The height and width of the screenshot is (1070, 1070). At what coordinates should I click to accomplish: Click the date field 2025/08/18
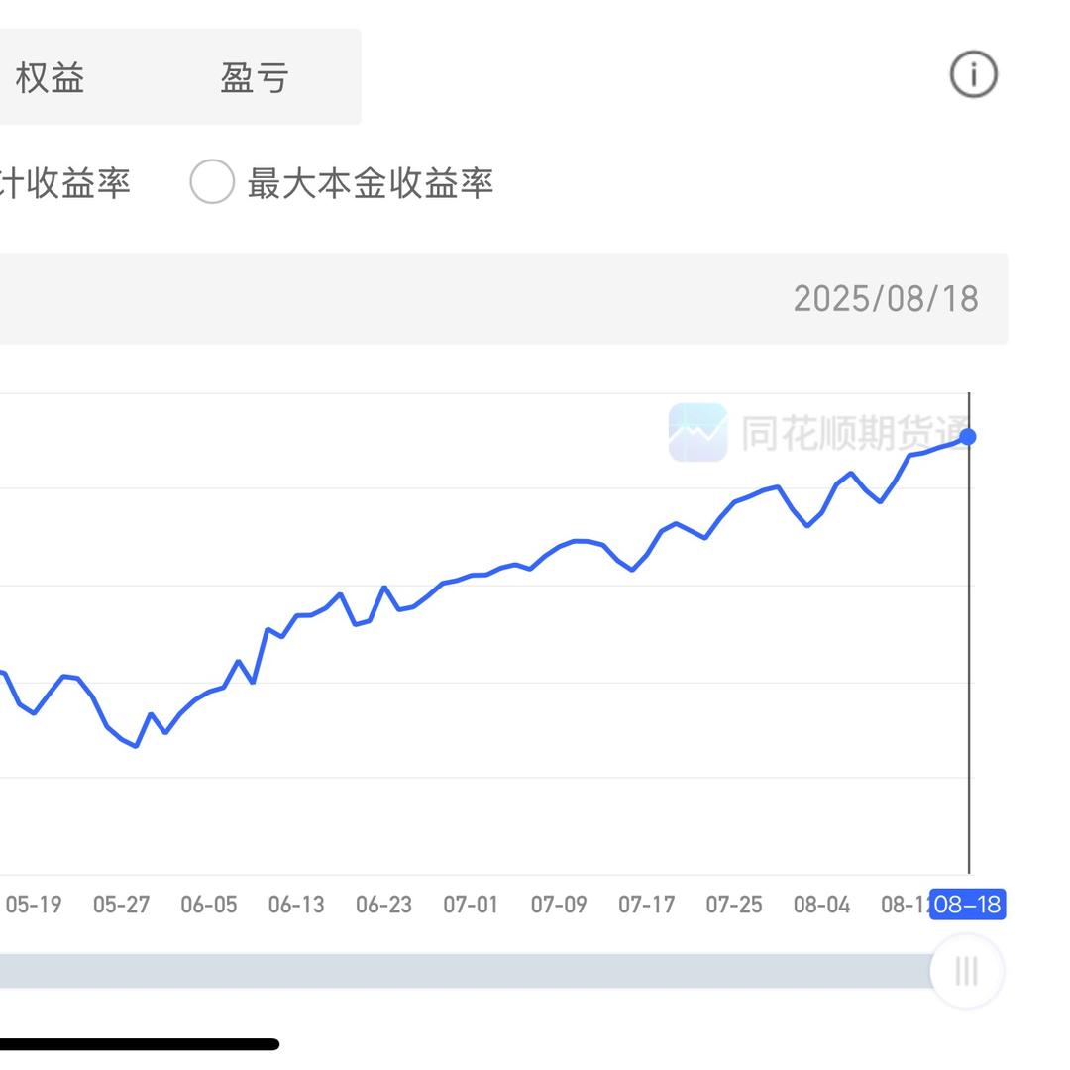886,299
